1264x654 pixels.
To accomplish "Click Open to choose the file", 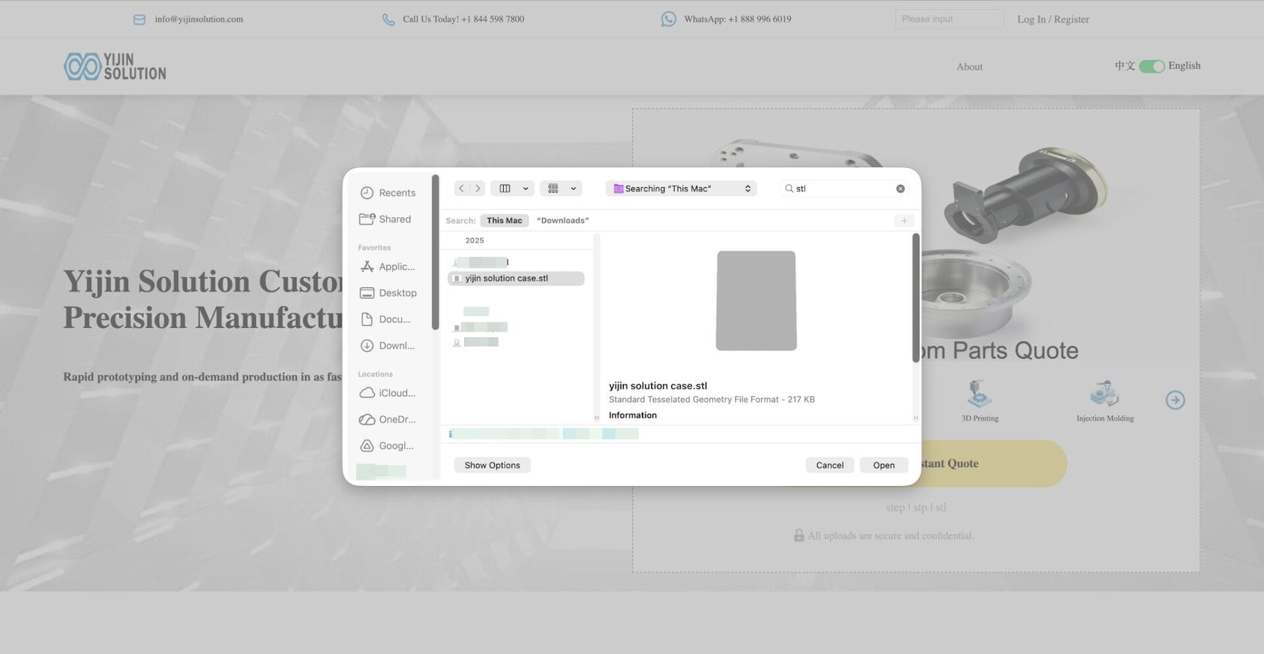I will tap(883, 465).
